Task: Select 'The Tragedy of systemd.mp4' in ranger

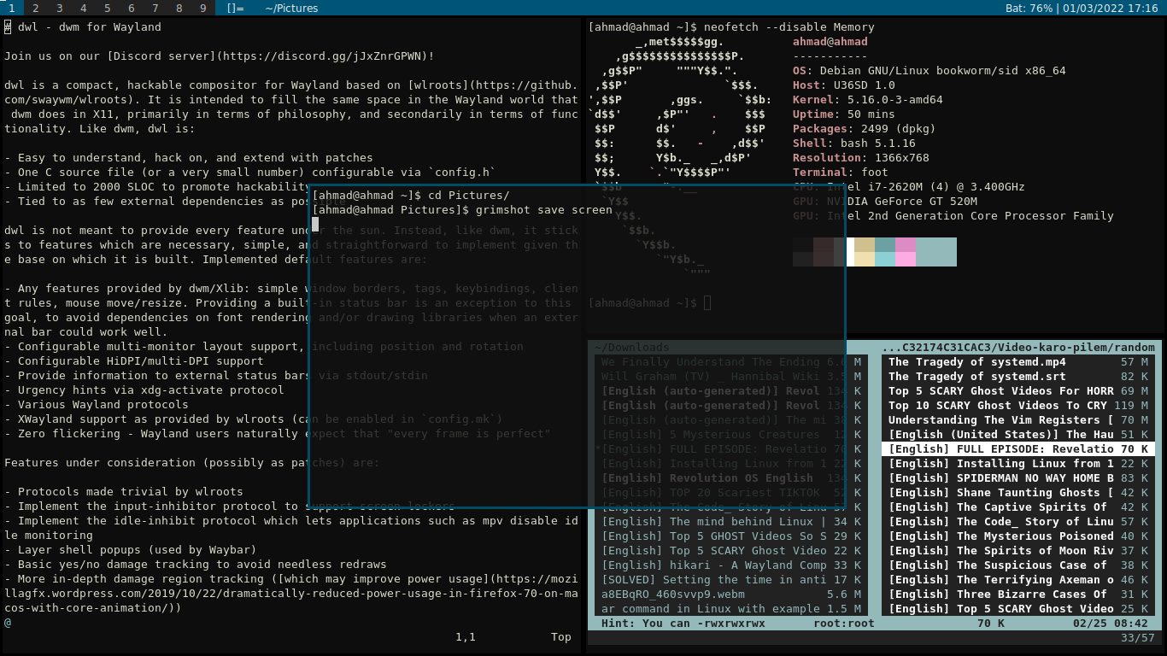Action: click(1018, 362)
